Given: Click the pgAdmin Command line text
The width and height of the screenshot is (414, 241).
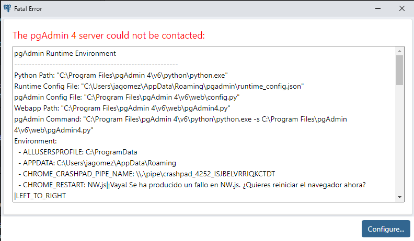Looking at the screenshot, I should [180, 119].
